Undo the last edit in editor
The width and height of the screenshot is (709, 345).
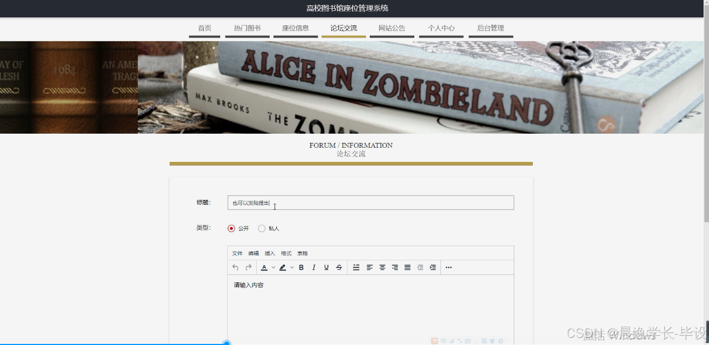tap(235, 267)
